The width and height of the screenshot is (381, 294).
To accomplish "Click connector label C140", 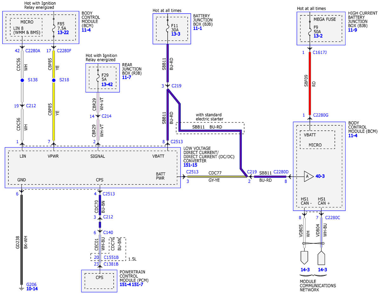I will [108, 232].
